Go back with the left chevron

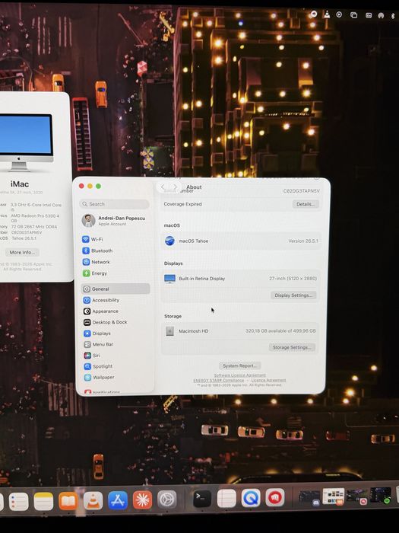point(163,187)
